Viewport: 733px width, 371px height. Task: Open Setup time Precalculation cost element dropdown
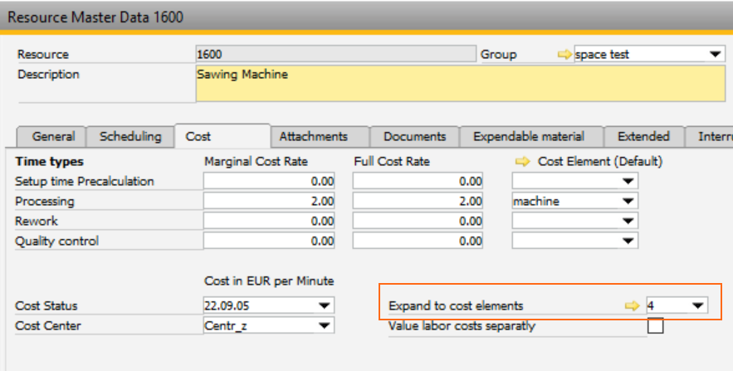point(628,182)
